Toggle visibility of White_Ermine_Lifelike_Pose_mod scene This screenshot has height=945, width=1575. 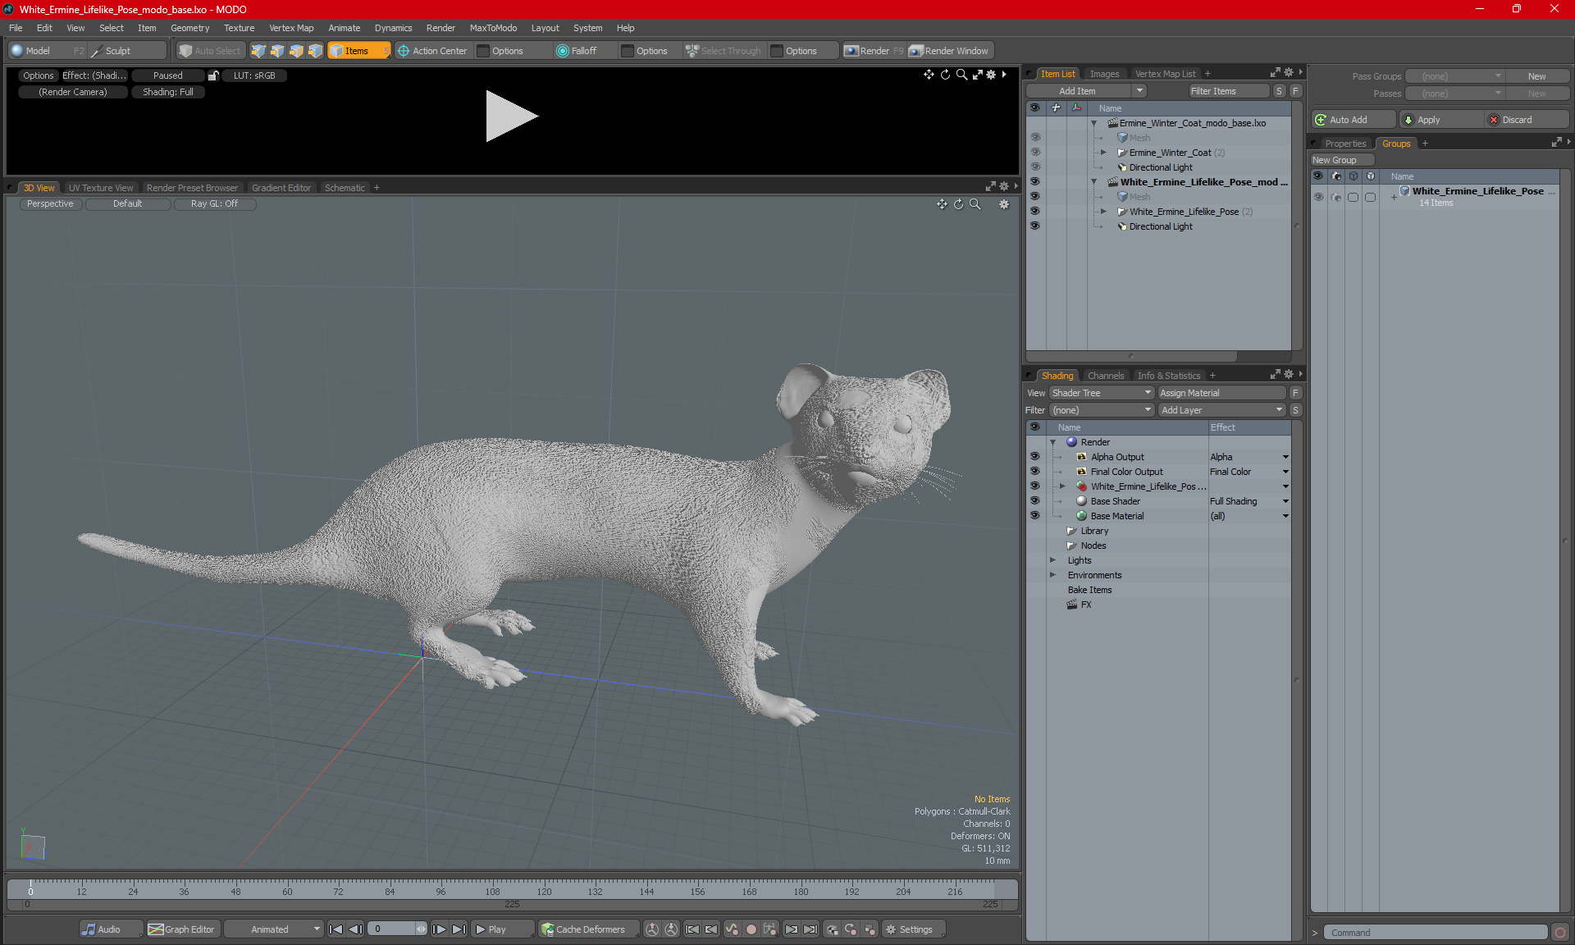point(1035,182)
